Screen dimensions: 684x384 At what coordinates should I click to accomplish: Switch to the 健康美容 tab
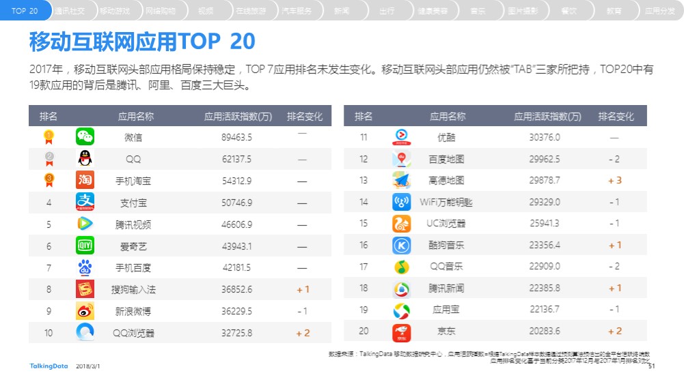click(433, 11)
